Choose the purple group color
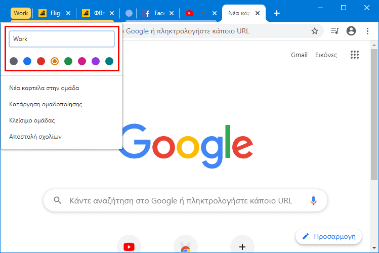Viewport: 379px width, 253px height. [96, 61]
